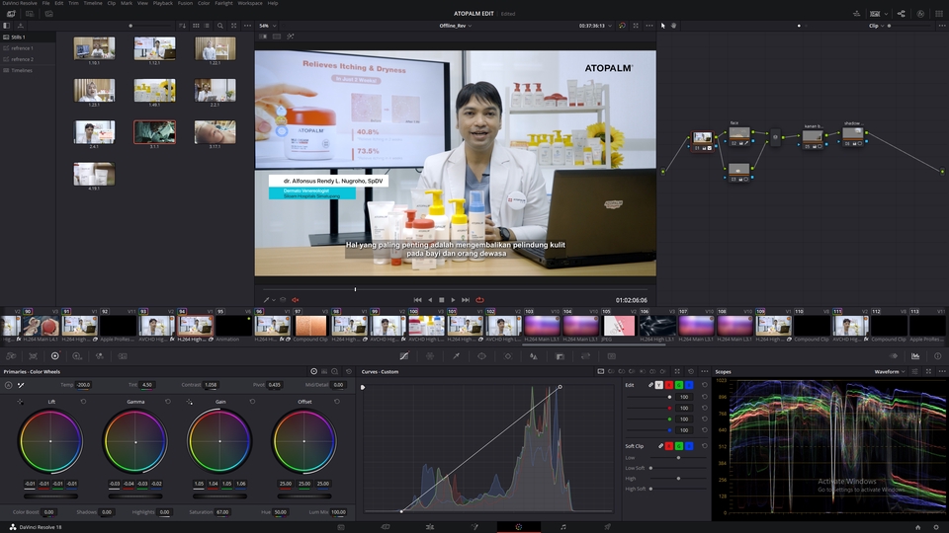Open the Tracker palette icon
This screenshot has width=949, height=533.
click(x=508, y=356)
